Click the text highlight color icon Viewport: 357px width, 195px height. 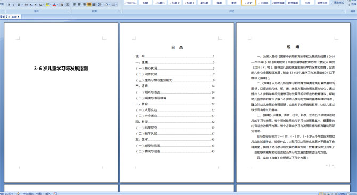(x=47, y=5)
